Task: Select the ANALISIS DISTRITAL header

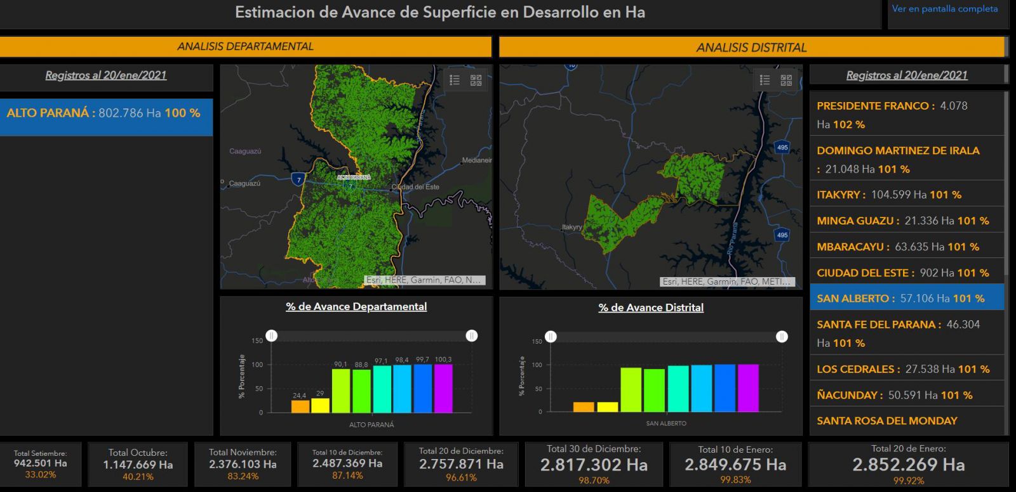Action: click(x=751, y=48)
